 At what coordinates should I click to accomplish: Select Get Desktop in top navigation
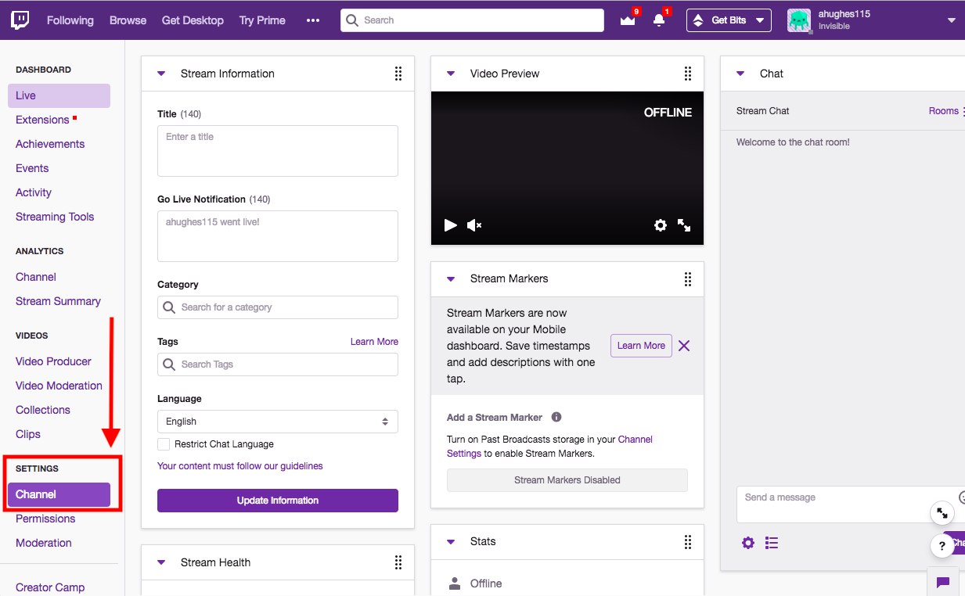(x=193, y=20)
